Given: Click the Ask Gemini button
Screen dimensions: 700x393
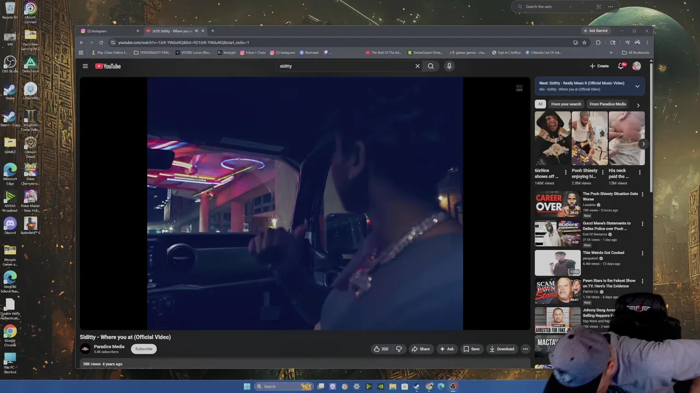Looking at the screenshot, I should coord(596,31).
